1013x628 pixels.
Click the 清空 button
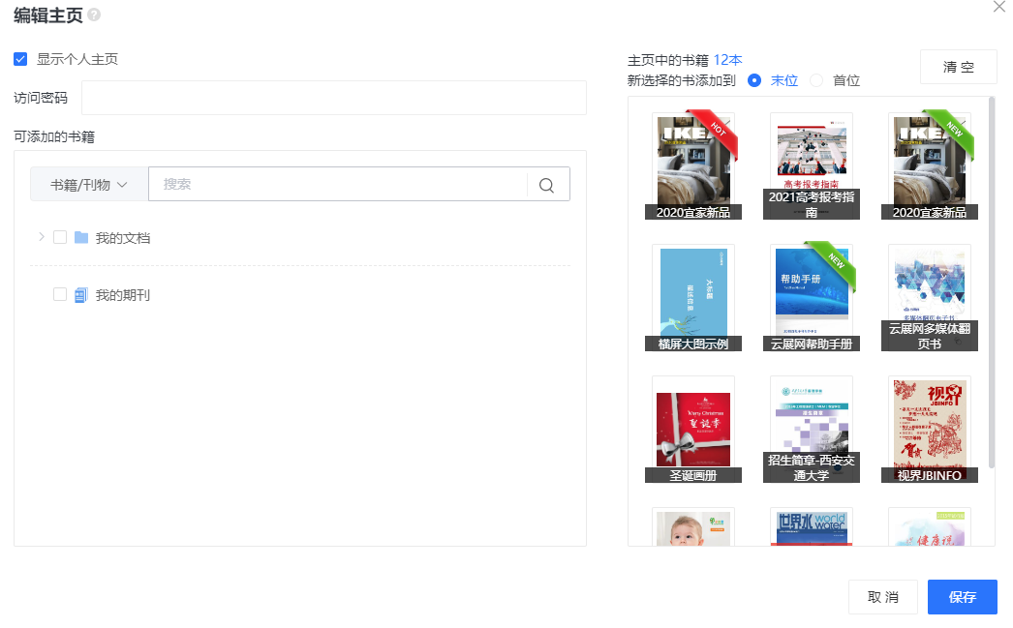[958, 67]
